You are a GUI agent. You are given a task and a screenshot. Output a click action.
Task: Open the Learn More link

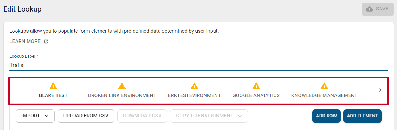25,42
